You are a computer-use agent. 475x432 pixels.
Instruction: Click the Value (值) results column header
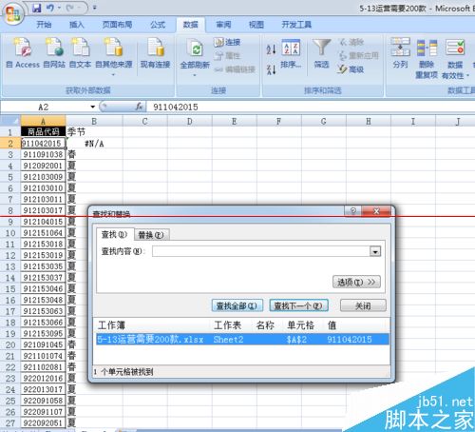(332, 325)
